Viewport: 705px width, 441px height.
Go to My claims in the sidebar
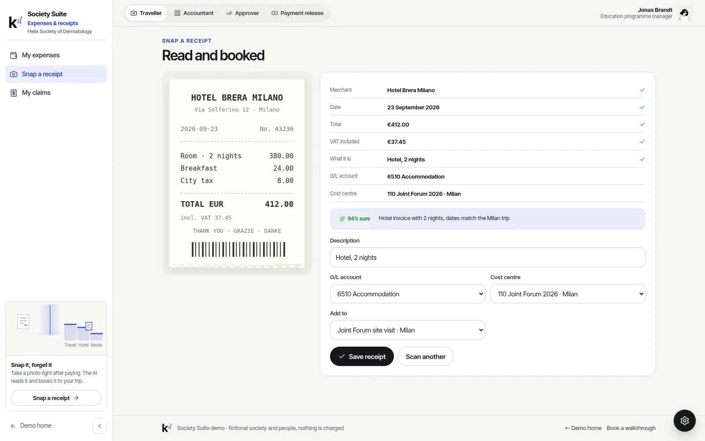point(56,93)
